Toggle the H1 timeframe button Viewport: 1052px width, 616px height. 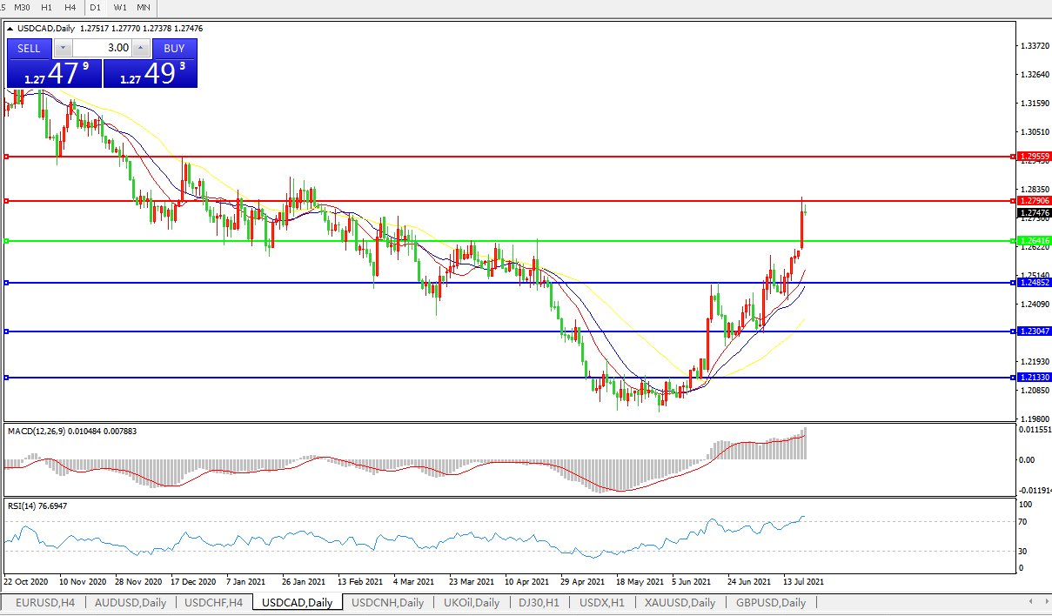point(47,8)
